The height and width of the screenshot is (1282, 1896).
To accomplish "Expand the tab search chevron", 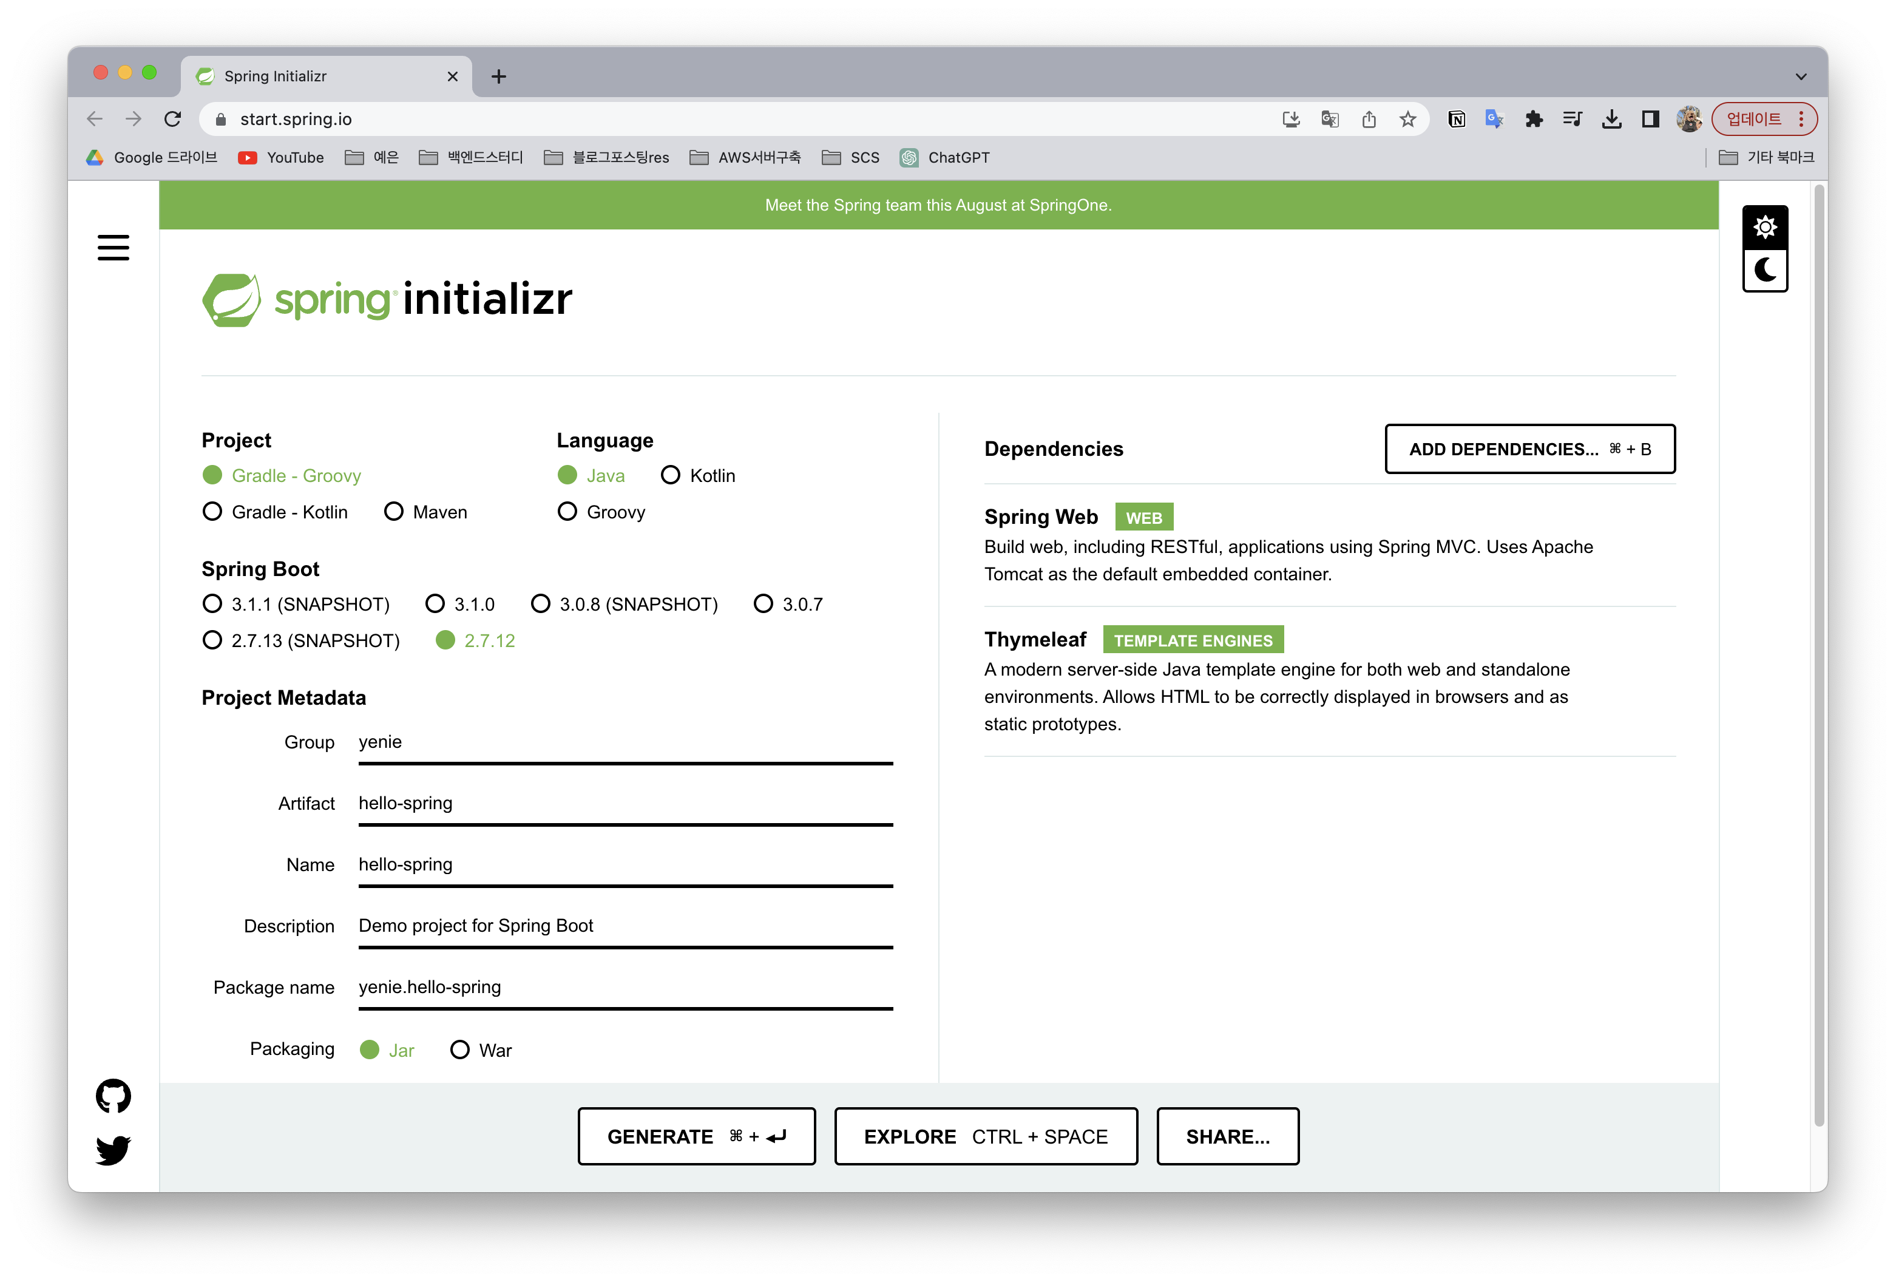I will [1801, 76].
